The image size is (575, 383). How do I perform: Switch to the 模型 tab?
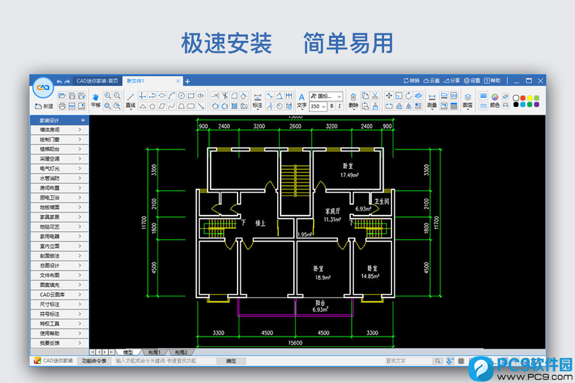(x=128, y=352)
